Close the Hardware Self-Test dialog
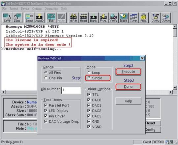 coord(142,58)
